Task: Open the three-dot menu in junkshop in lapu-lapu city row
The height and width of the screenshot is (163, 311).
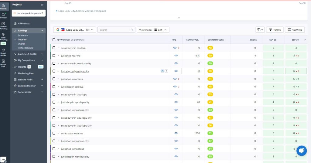Action: pos(167,71)
